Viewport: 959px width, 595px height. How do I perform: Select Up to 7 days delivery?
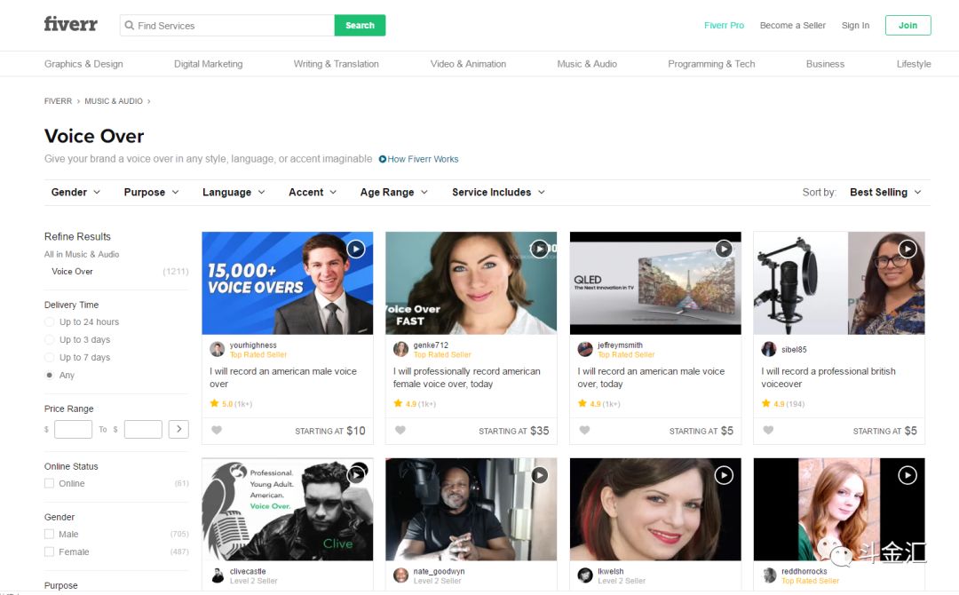49,357
